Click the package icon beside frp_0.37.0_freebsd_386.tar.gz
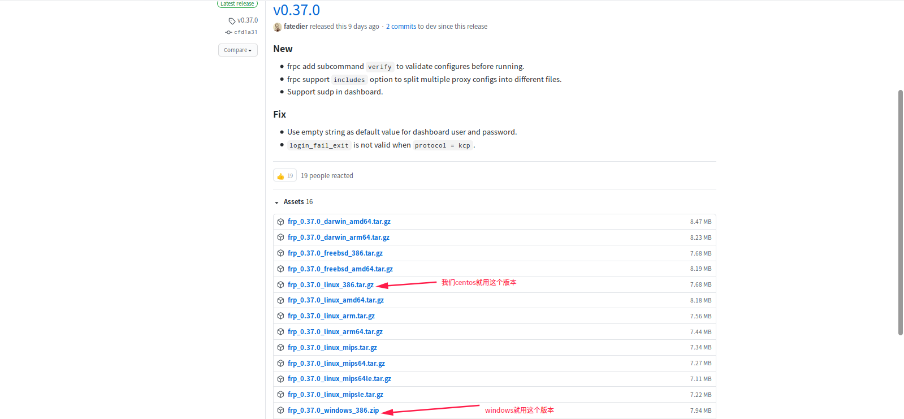 pyautogui.click(x=280, y=253)
